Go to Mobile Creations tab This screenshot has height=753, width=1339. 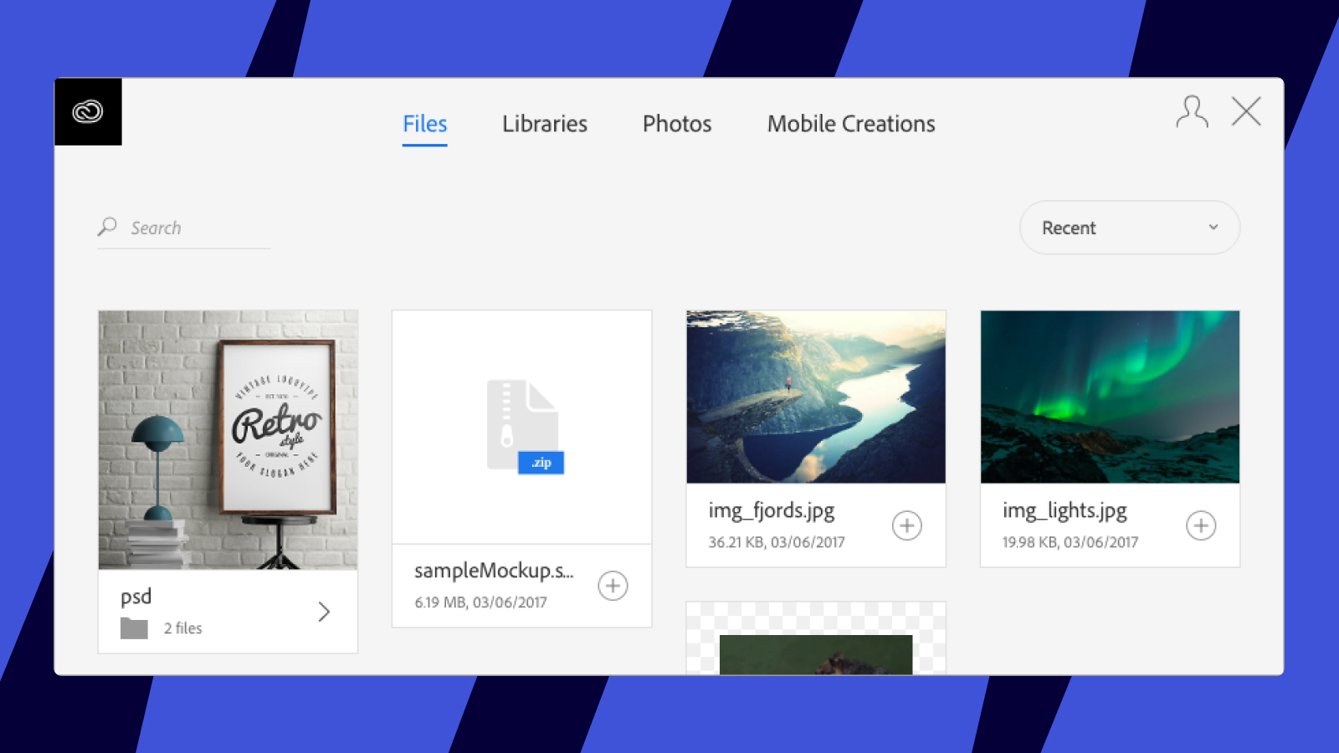[x=851, y=124]
